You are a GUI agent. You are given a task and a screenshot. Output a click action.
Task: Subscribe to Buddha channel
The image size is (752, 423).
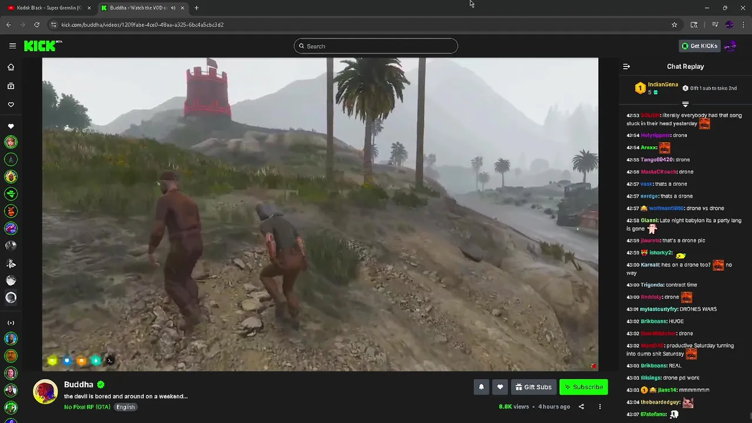(x=583, y=387)
